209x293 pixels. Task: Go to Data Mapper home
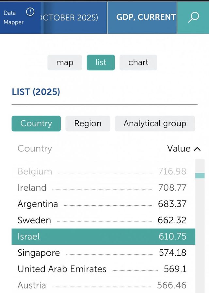pyautogui.click(x=14, y=18)
